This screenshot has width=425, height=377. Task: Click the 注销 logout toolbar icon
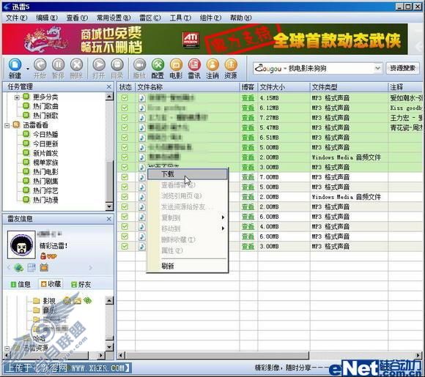pos(212,65)
